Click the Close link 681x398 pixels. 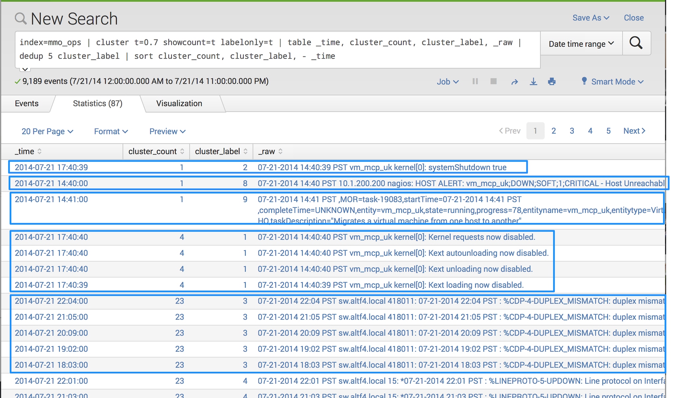click(633, 18)
